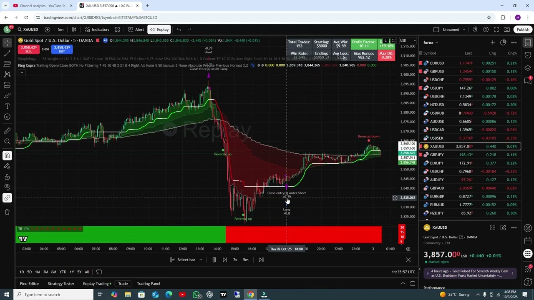Select the patterns drawing tool
534x300 pixels.
coord(7,74)
